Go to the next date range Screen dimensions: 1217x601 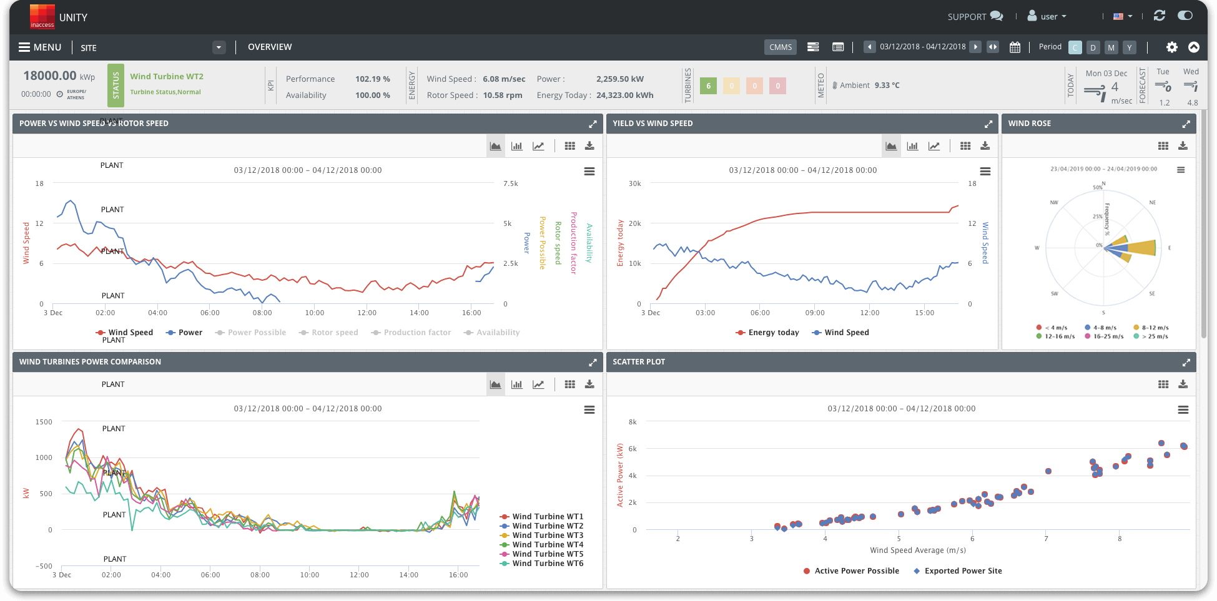click(x=975, y=47)
